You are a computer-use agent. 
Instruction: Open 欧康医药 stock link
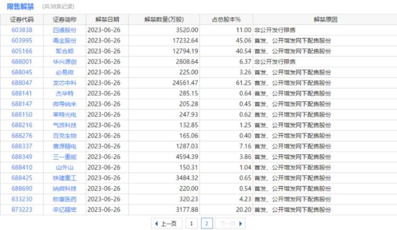click(x=65, y=199)
